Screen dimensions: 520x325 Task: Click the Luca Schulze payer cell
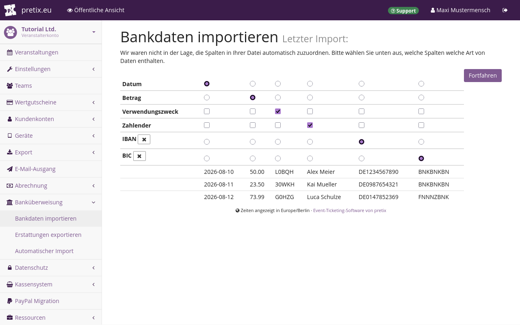[324, 197]
